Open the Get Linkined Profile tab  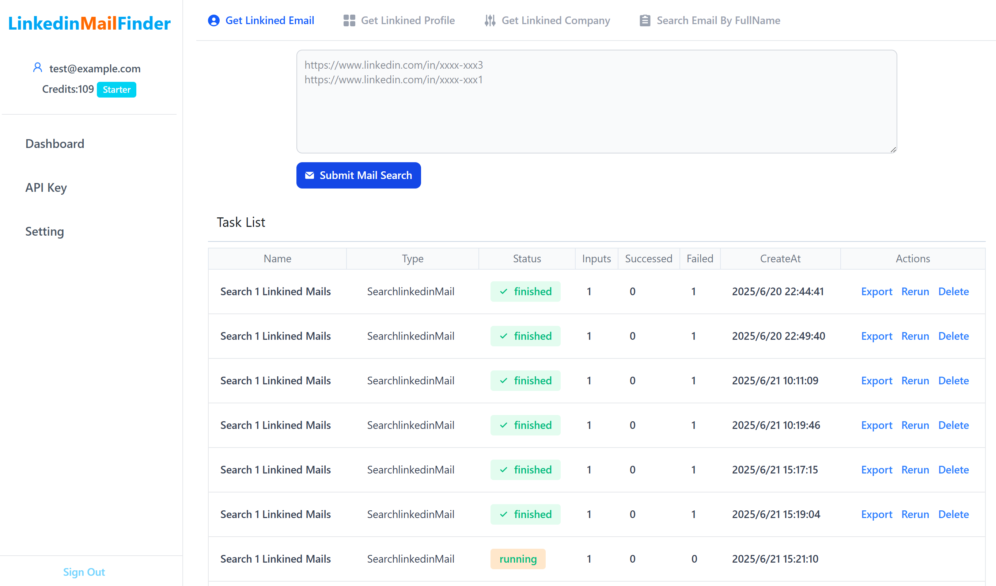click(x=408, y=20)
